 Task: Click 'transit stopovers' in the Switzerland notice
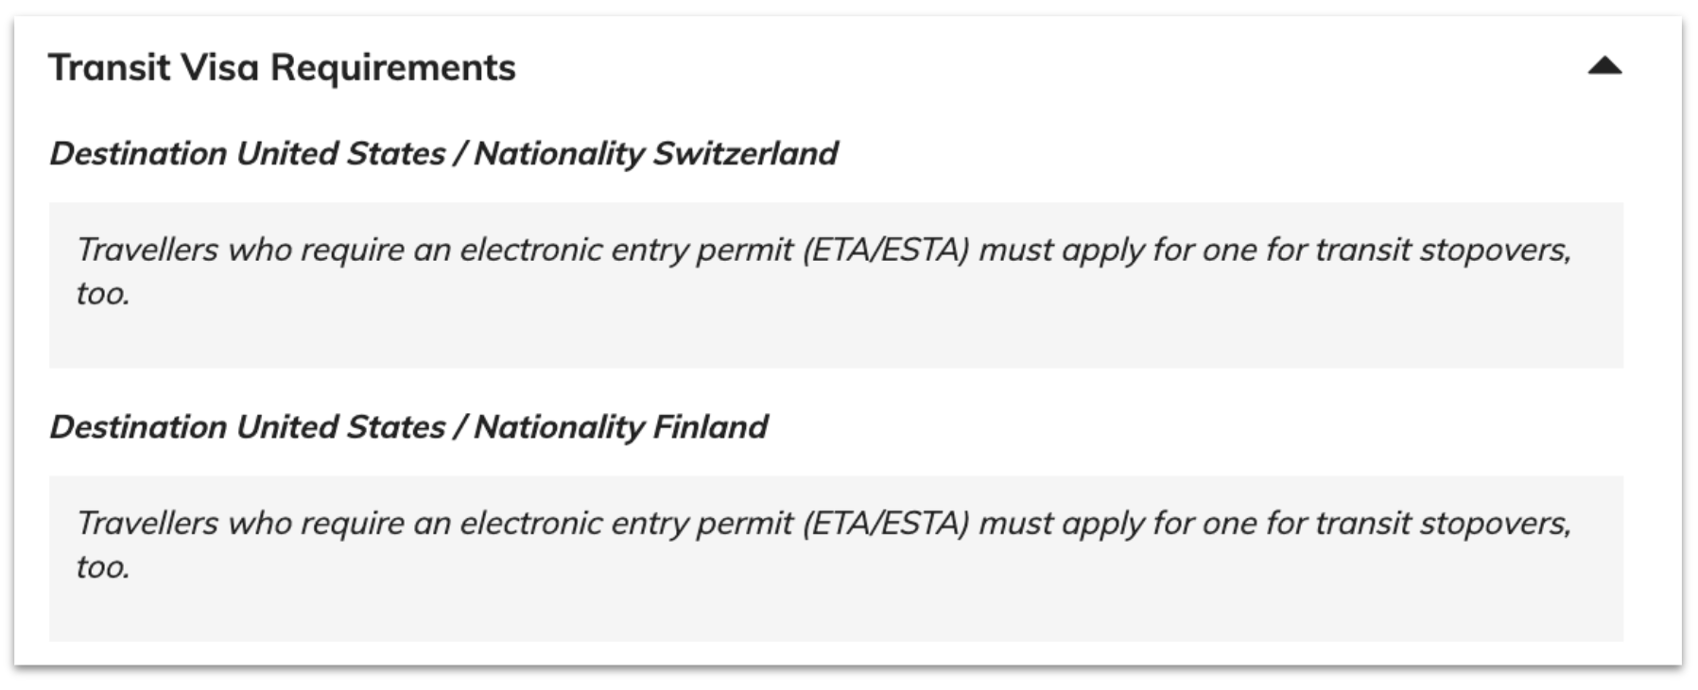pyautogui.click(x=1443, y=250)
